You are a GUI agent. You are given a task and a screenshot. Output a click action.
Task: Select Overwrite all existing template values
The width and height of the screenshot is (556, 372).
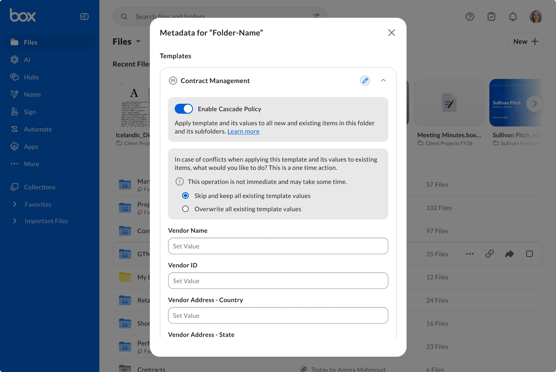(185, 209)
